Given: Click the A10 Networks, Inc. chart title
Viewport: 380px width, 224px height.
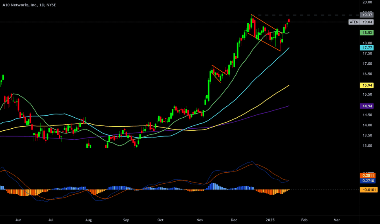Looking at the screenshot, I should pyautogui.click(x=29, y=5).
